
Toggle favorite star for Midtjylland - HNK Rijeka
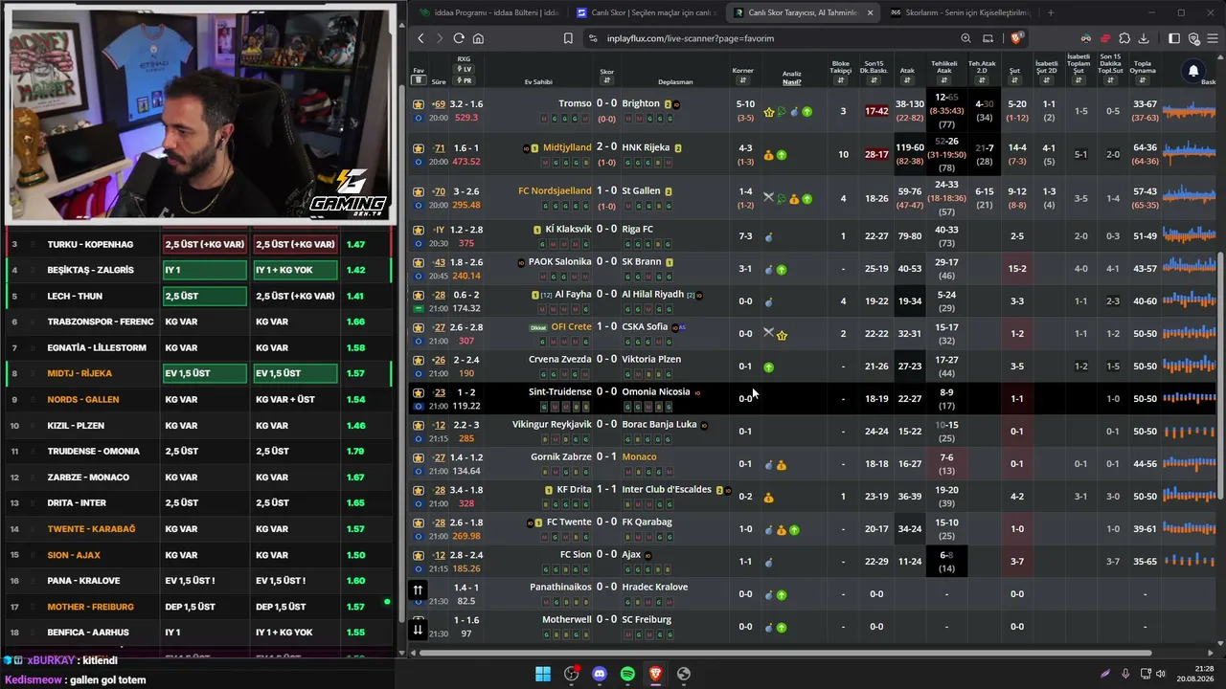[419, 148]
